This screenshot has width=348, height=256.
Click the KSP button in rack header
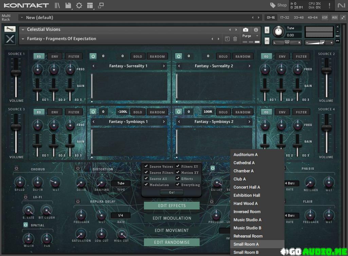[325, 17]
